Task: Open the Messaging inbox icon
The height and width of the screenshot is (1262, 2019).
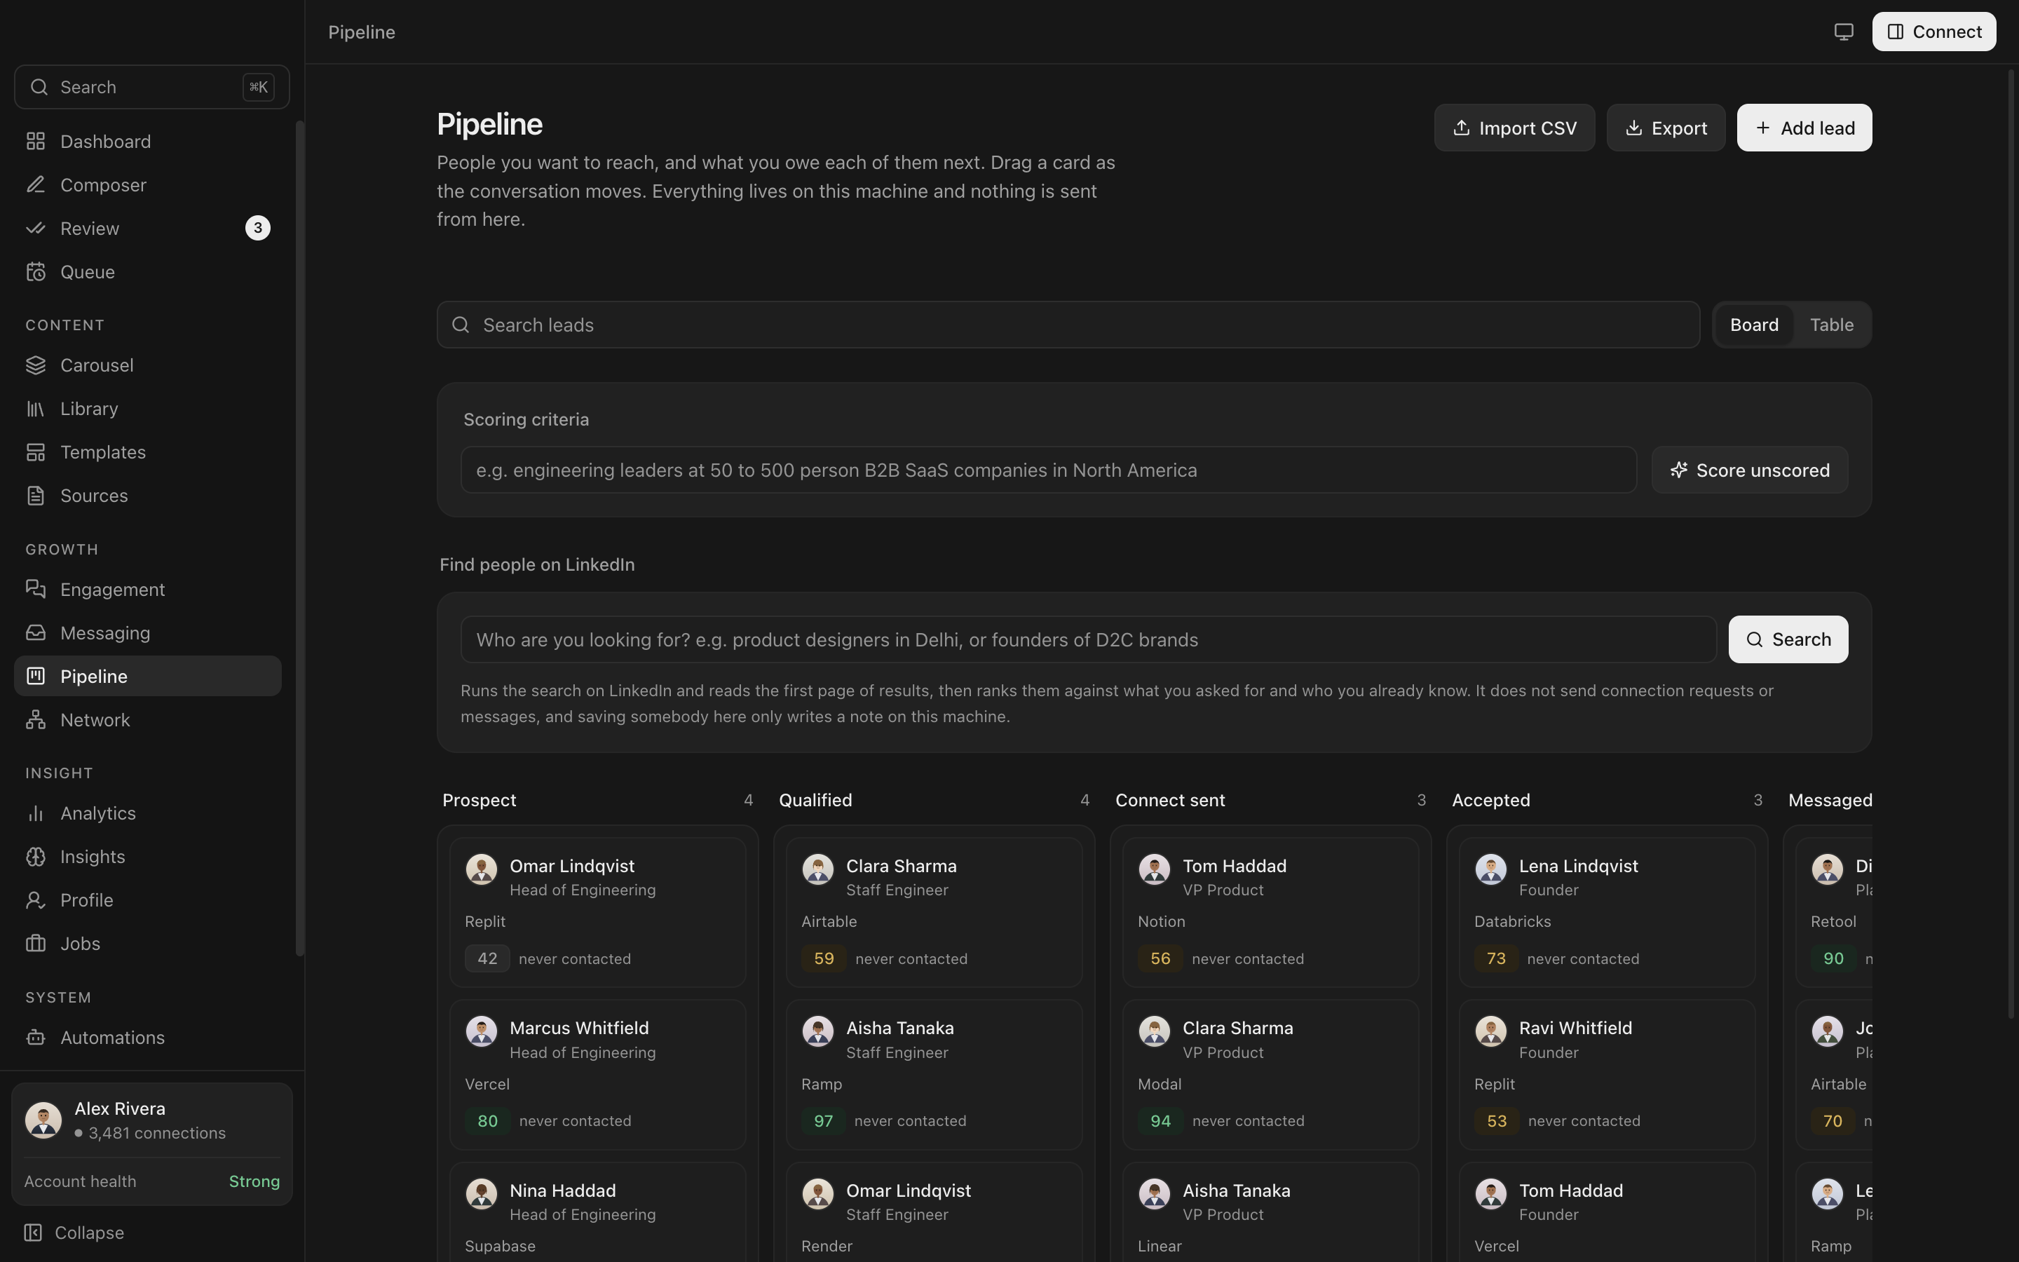Action: [x=35, y=632]
